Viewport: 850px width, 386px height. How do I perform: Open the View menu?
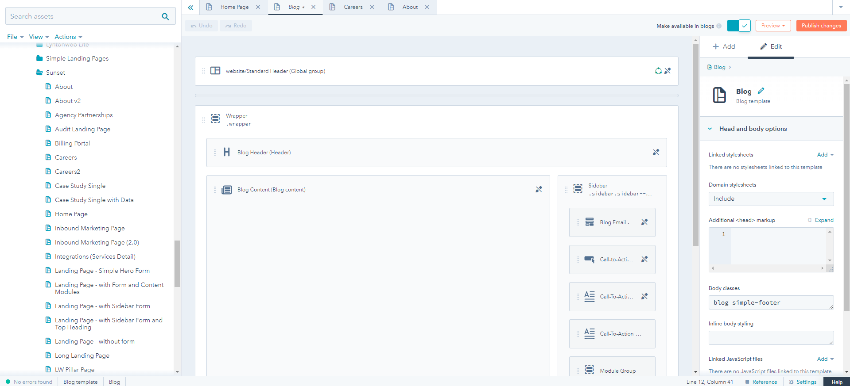[x=39, y=37]
